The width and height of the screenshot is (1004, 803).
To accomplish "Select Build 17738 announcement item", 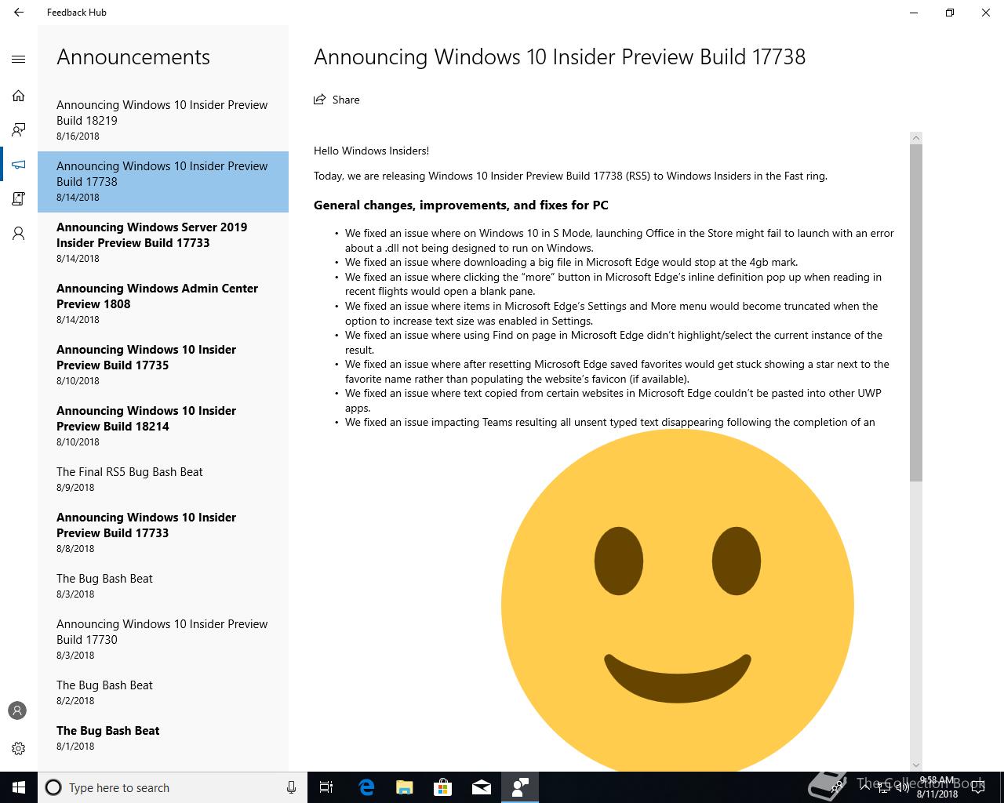I will (x=163, y=181).
